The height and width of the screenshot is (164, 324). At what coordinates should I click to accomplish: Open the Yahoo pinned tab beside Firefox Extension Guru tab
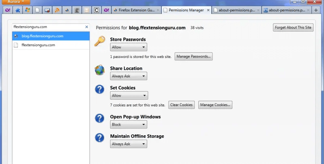(106, 10)
